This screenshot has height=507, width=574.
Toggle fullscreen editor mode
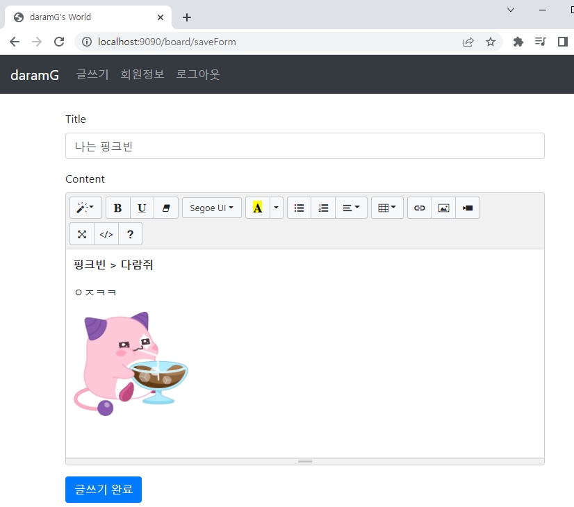[x=82, y=234]
